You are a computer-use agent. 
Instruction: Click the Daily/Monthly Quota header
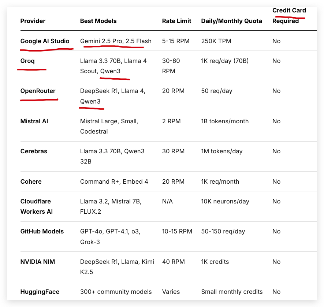[232, 21]
